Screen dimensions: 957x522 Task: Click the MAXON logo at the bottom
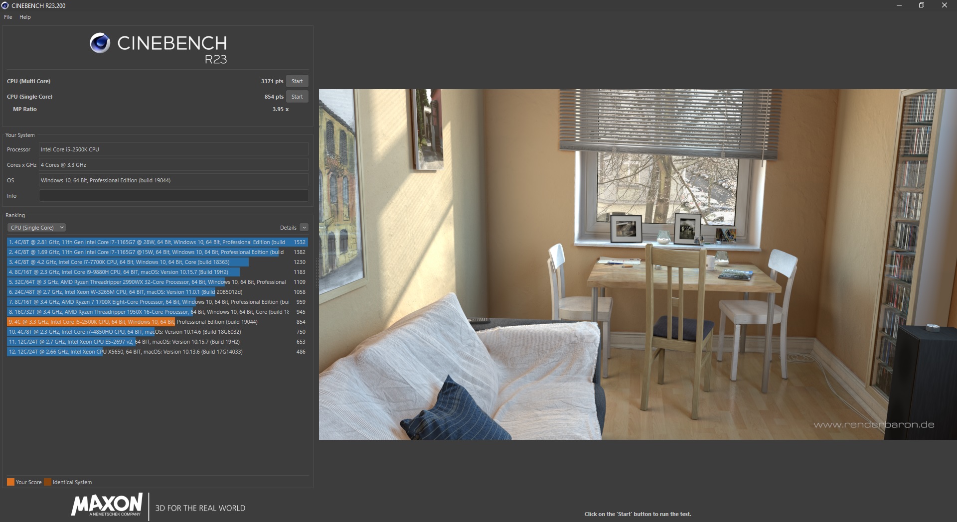tap(107, 505)
